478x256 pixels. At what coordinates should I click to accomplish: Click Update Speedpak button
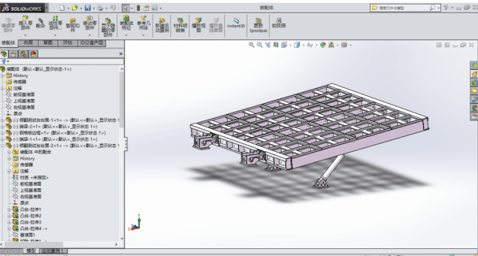coord(258,25)
